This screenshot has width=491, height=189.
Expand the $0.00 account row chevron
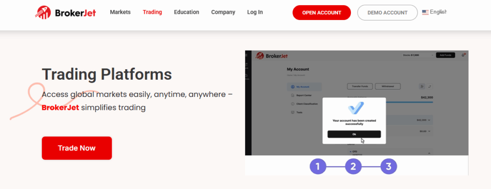[x=429, y=131]
